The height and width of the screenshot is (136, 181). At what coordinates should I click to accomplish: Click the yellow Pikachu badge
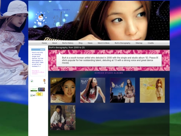[39, 94]
